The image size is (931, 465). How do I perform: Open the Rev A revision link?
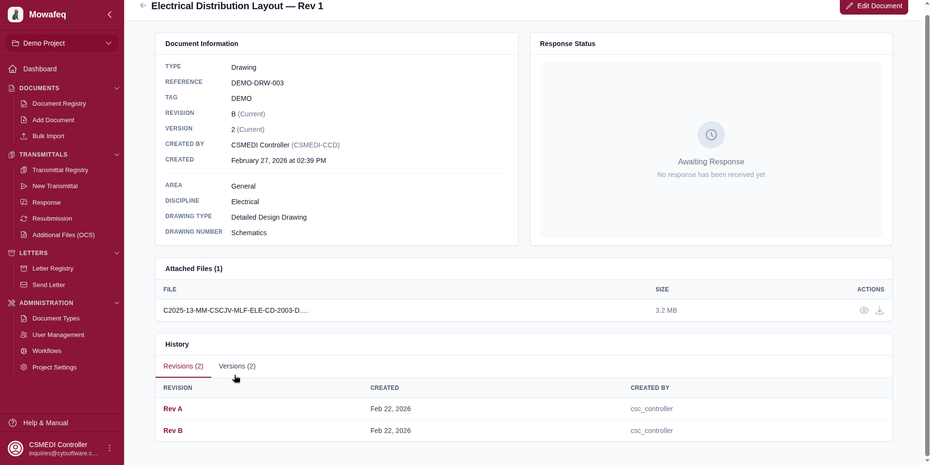(x=173, y=409)
